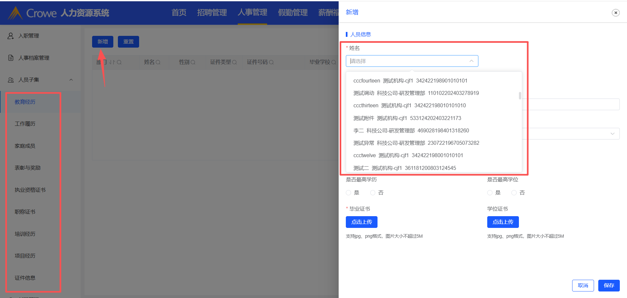The width and height of the screenshot is (627, 298).
Task: Click the search icon beside 证件号码 column
Action: 271,62
